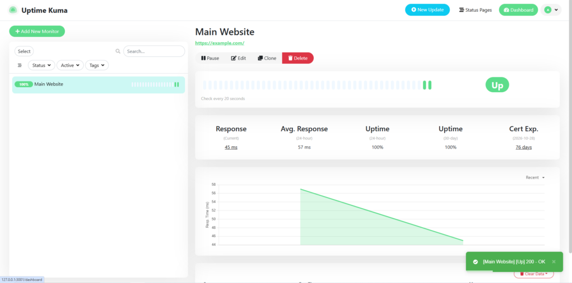Click the 57 ms average response value
572x283 pixels.
click(304, 147)
